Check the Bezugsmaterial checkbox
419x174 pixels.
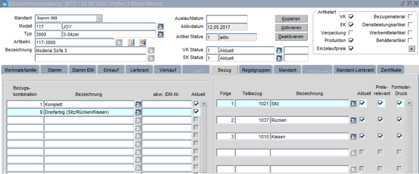pos(410,17)
